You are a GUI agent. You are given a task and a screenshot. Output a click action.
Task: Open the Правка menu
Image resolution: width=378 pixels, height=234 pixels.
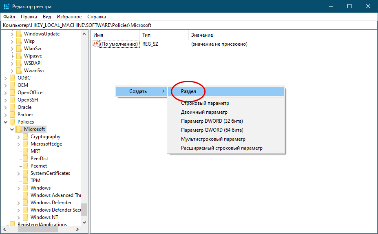29,17
